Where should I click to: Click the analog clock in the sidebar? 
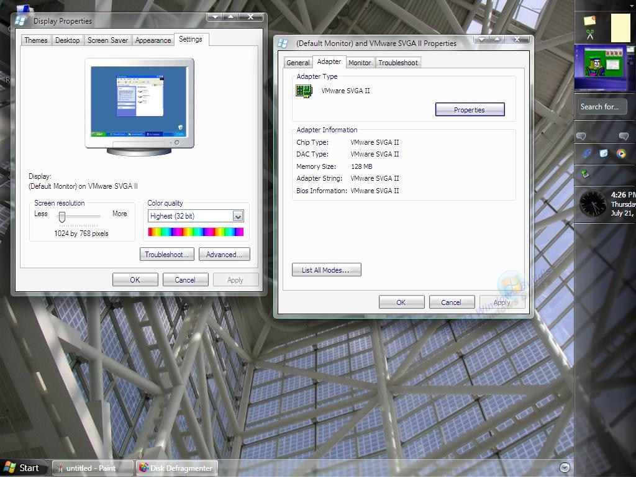(x=593, y=203)
